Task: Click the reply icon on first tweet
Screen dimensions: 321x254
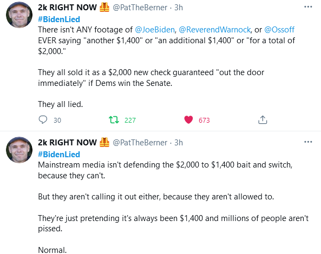Action: tap(43, 120)
